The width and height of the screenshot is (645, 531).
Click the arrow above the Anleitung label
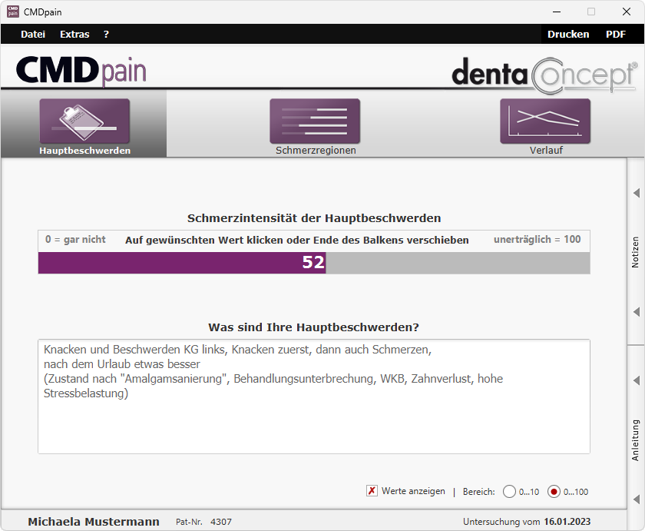(x=637, y=380)
